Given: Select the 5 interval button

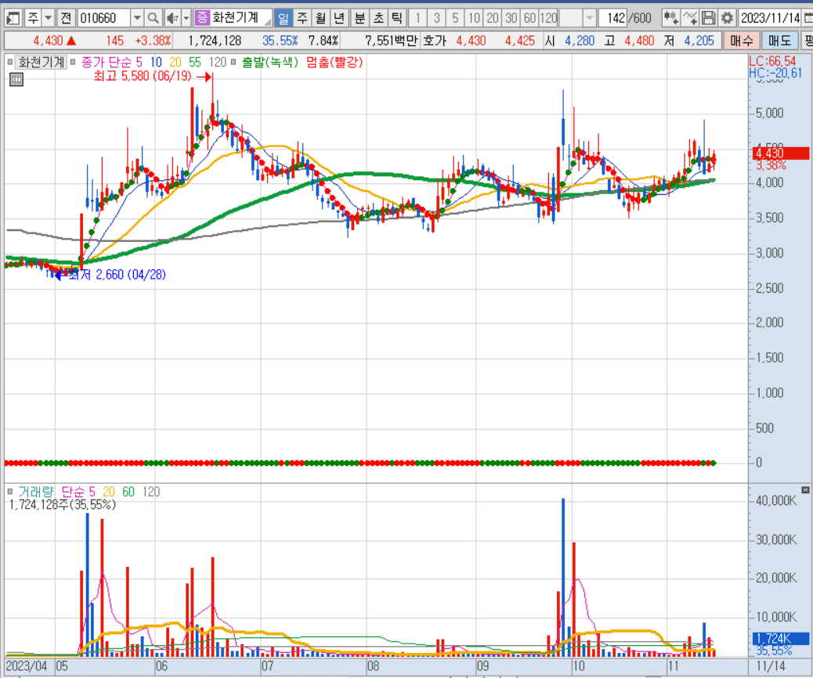Looking at the screenshot, I should 455,19.
